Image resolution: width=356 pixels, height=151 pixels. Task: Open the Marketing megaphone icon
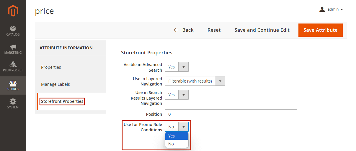pos(13,47)
